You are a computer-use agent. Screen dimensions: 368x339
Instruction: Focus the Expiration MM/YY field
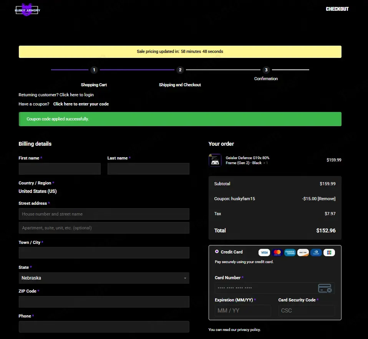click(x=242, y=311)
